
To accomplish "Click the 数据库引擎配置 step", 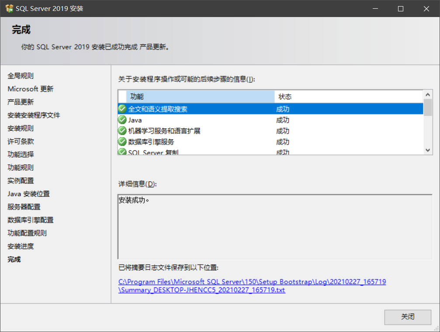I will (x=30, y=220).
